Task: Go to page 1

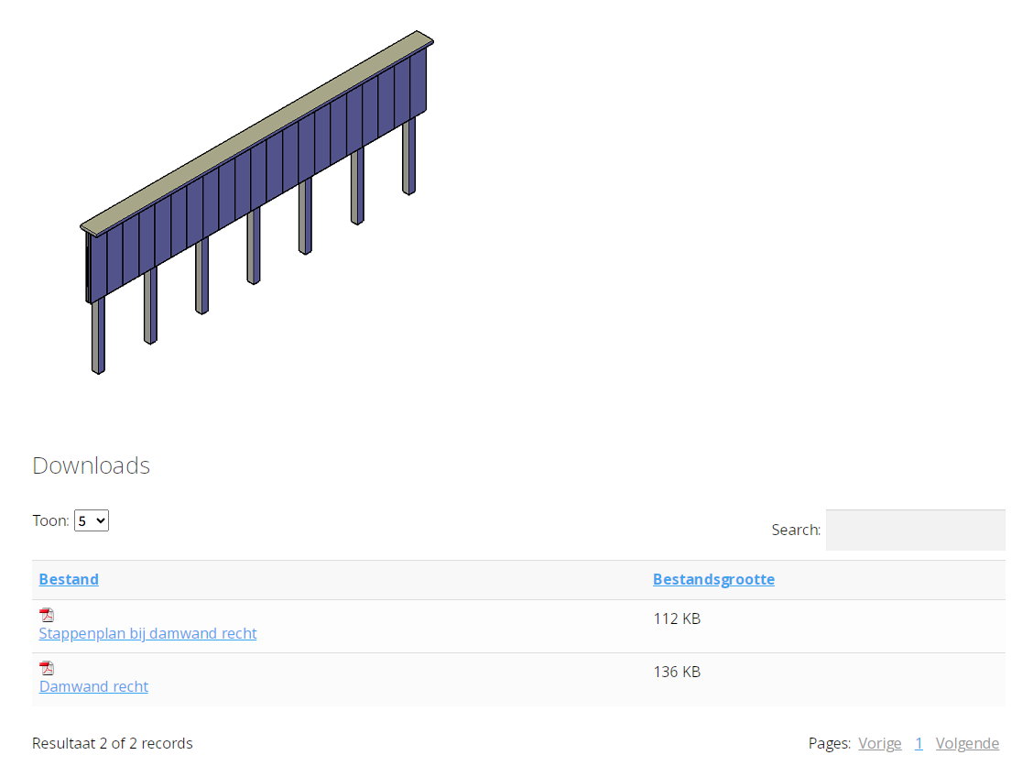Action: [919, 744]
